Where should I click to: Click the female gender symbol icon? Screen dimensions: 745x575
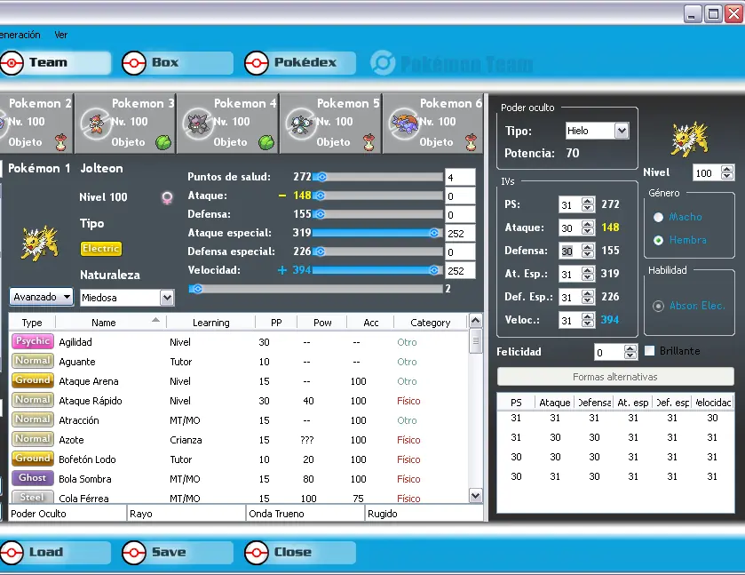click(x=167, y=197)
